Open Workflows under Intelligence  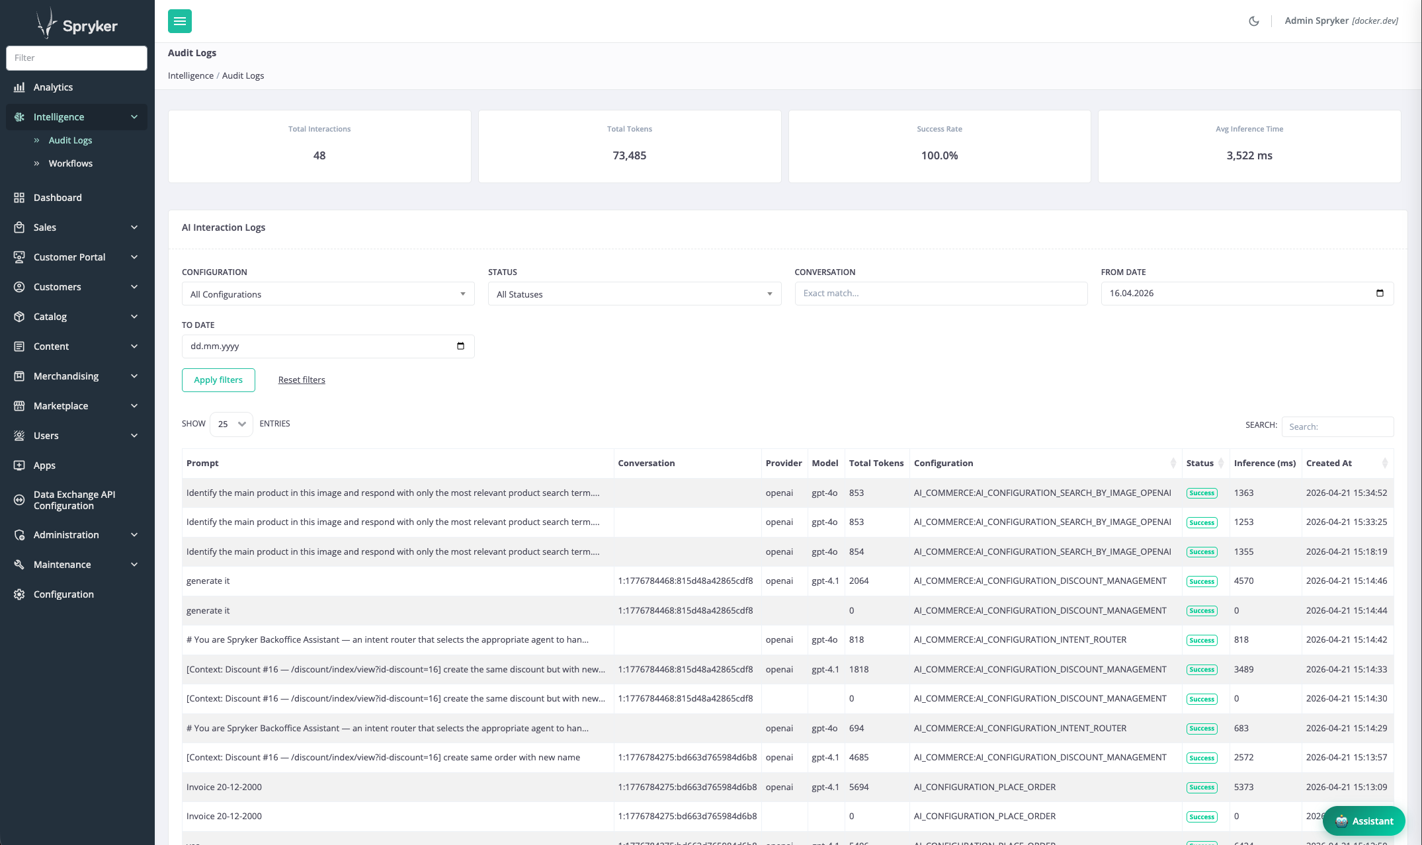pyautogui.click(x=70, y=163)
